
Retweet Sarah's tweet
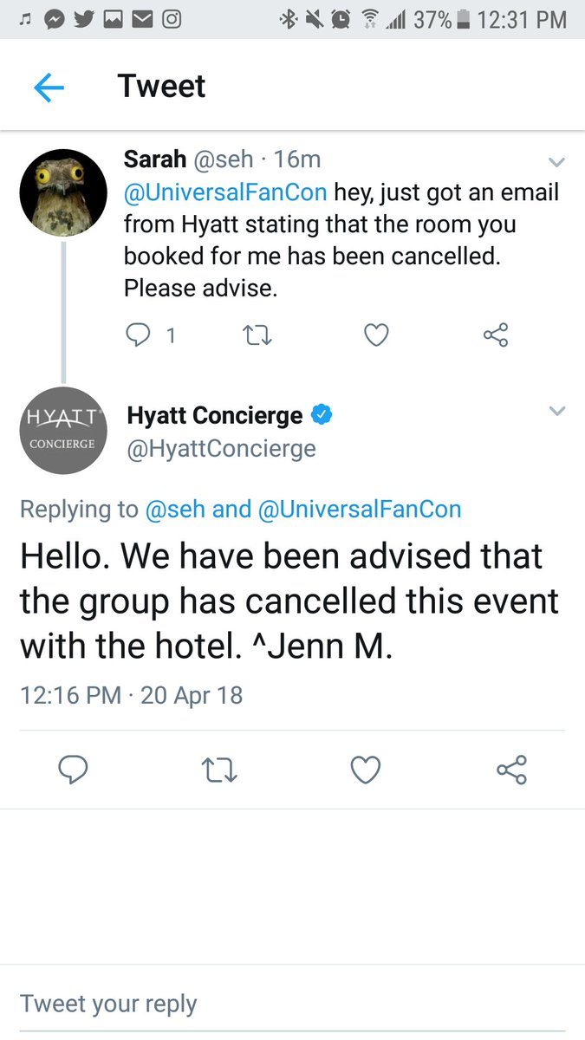(257, 335)
